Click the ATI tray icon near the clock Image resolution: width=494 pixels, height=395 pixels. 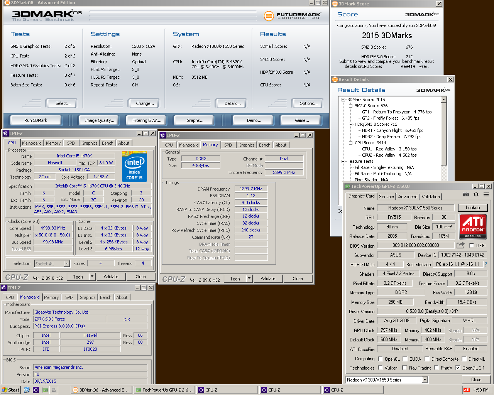(467, 390)
